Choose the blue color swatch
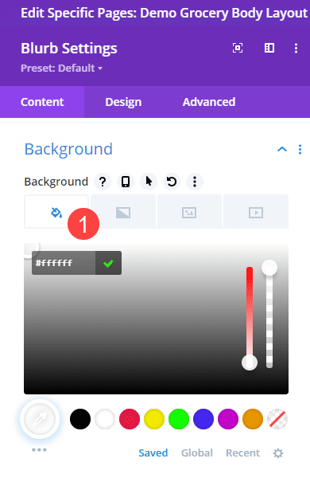The image size is (310, 482). click(203, 419)
